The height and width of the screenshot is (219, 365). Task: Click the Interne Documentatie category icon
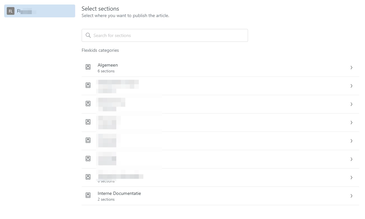tap(88, 195)
